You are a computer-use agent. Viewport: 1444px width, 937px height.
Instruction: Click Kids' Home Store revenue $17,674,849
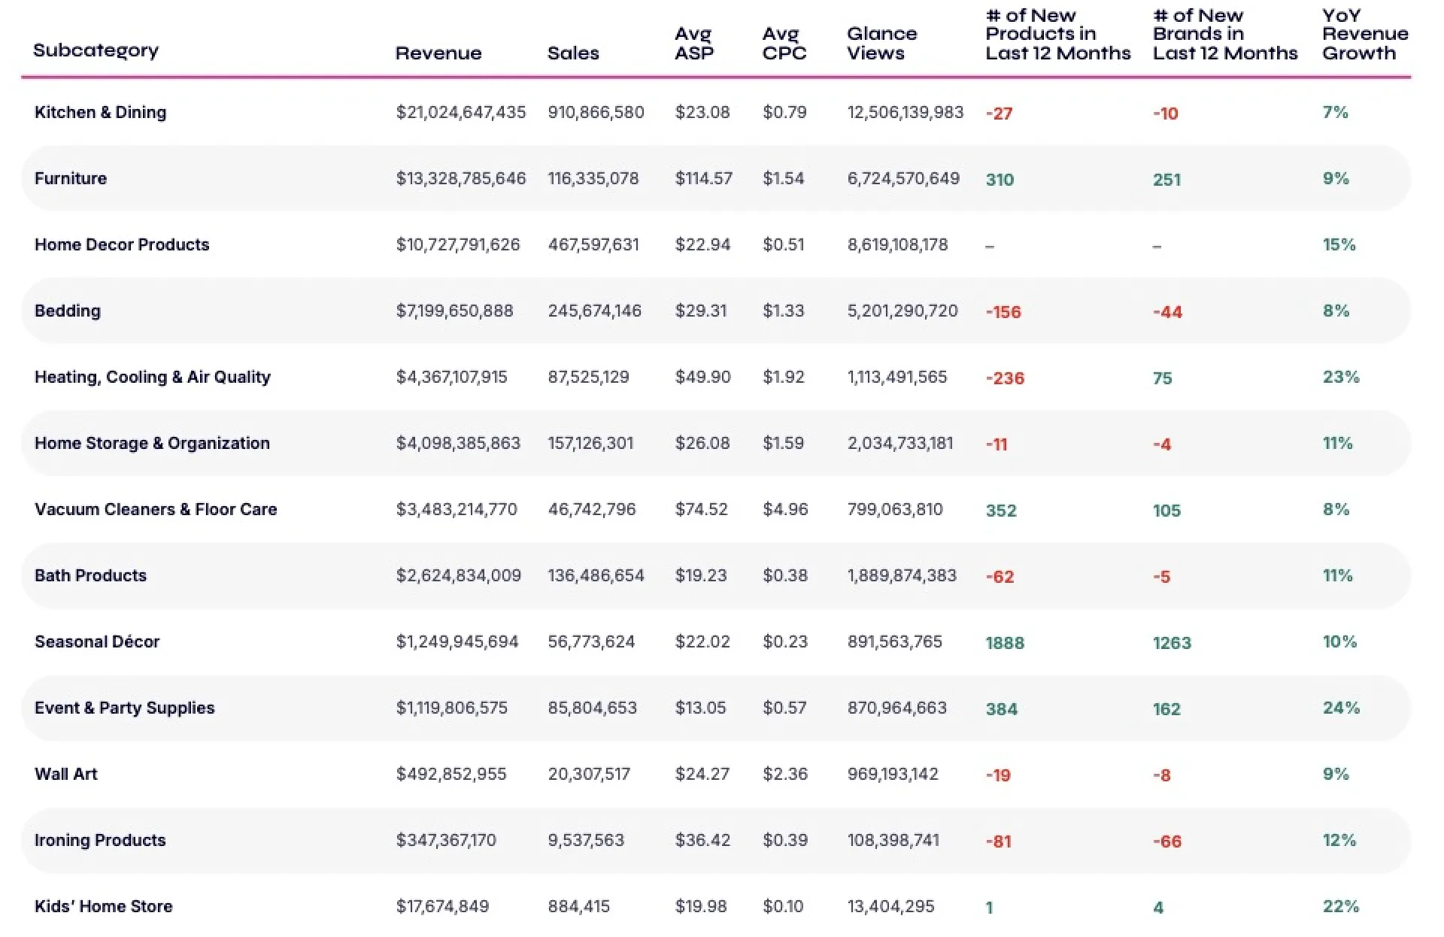tap(442, 906)
